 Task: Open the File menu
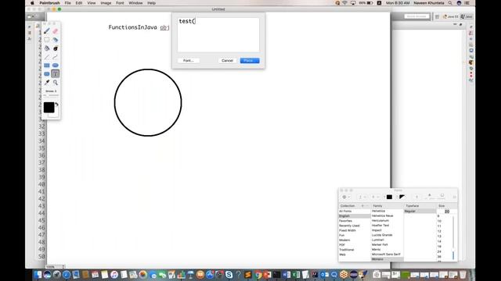coord(68,3)
